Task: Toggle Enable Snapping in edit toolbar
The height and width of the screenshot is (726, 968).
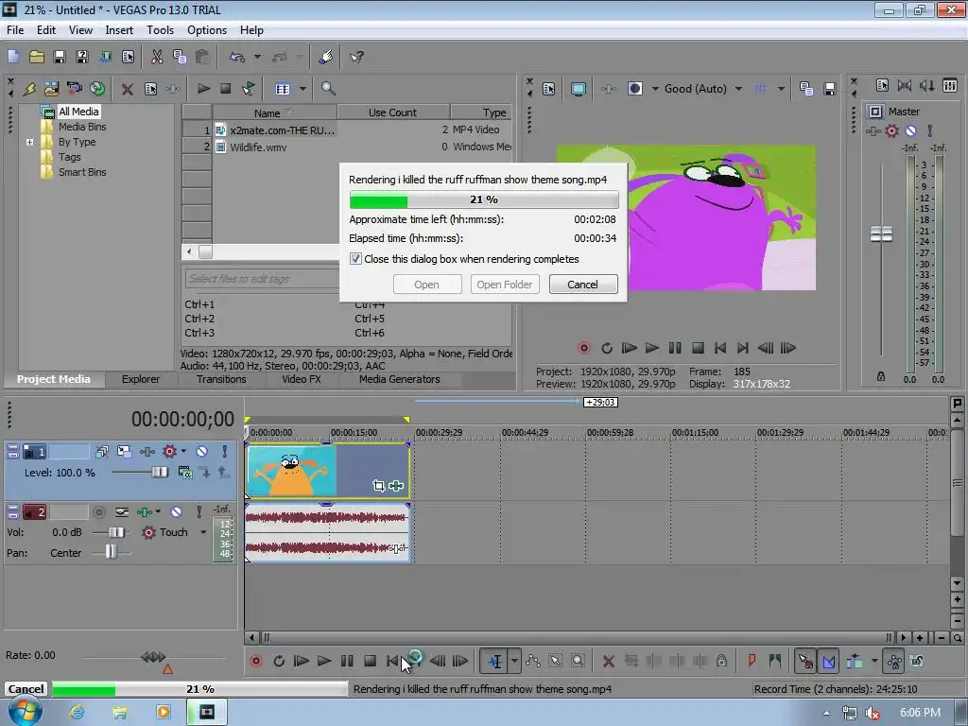Action: point(805,661)
